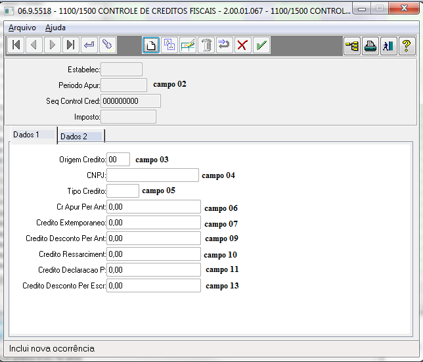Click the exit door icon
The image size is (423, 362).
[x=388, y=46]
